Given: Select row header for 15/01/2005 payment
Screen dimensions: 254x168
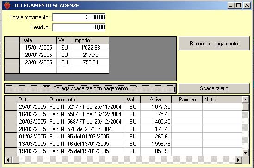Looking at the screenshot, I should [12, 48].
